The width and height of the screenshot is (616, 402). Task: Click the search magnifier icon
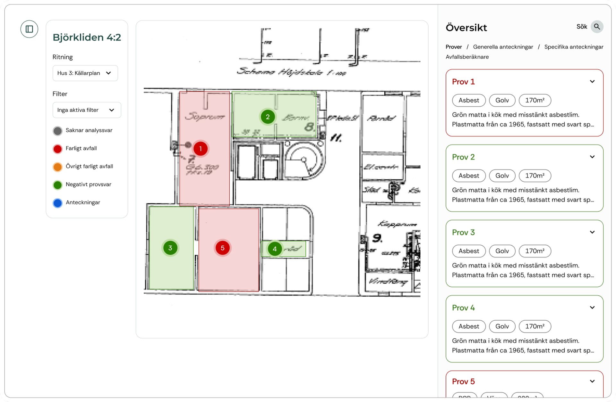597,27
